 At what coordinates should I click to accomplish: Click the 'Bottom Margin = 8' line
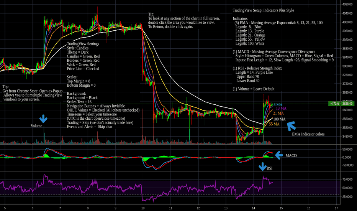pyautogui.click(x=81, y=85)
